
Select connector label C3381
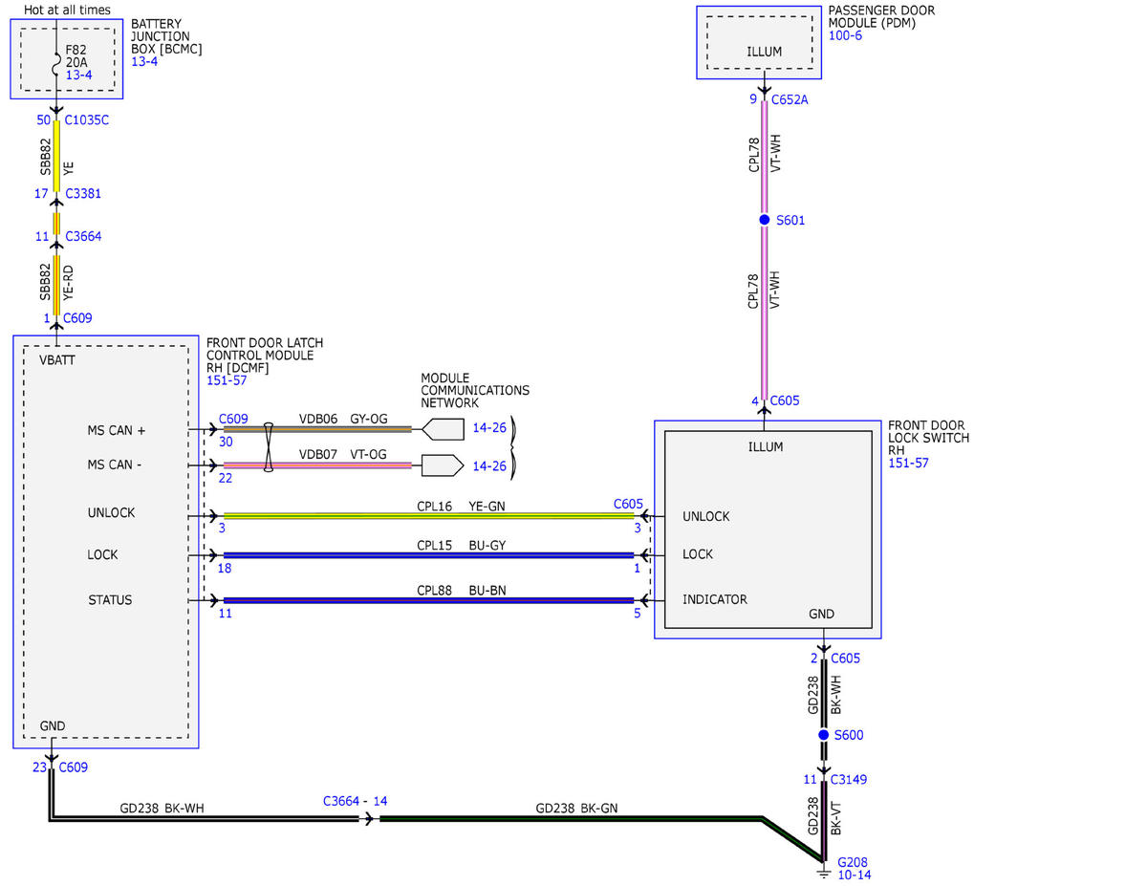82,193
